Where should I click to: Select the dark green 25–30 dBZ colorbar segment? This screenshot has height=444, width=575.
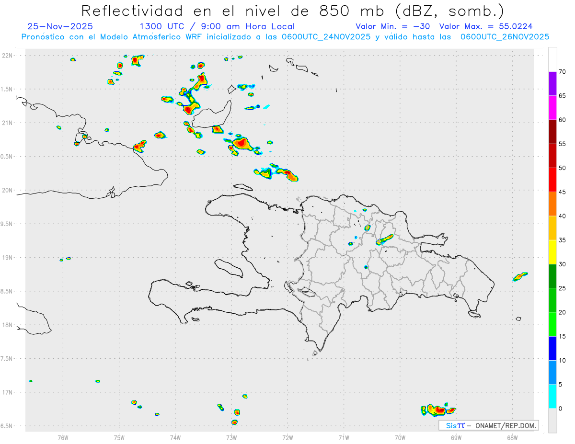(x=552, y=276)
